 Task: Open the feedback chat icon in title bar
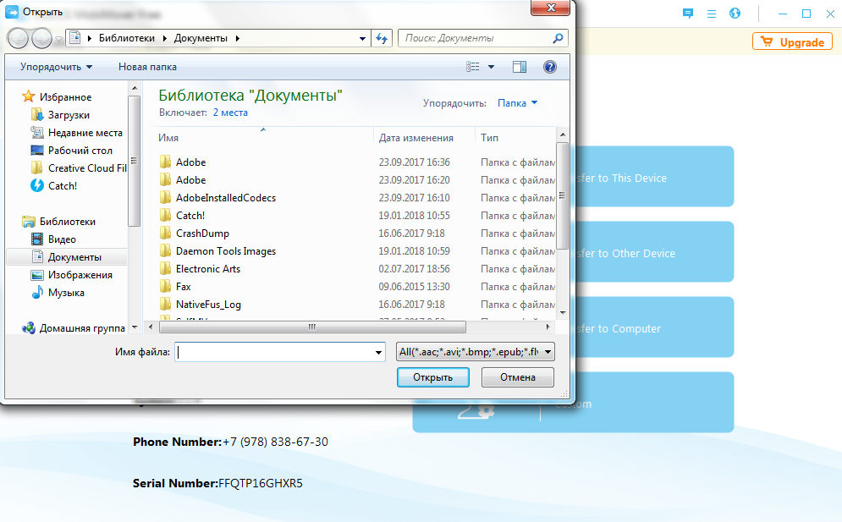pyautogui.click(x=688, y=14)
